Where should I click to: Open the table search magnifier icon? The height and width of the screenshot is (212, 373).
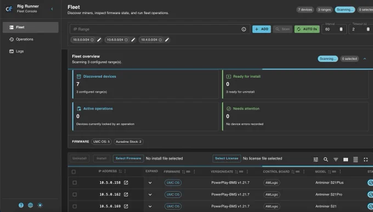pyautogui.click(x=326, y=159)
